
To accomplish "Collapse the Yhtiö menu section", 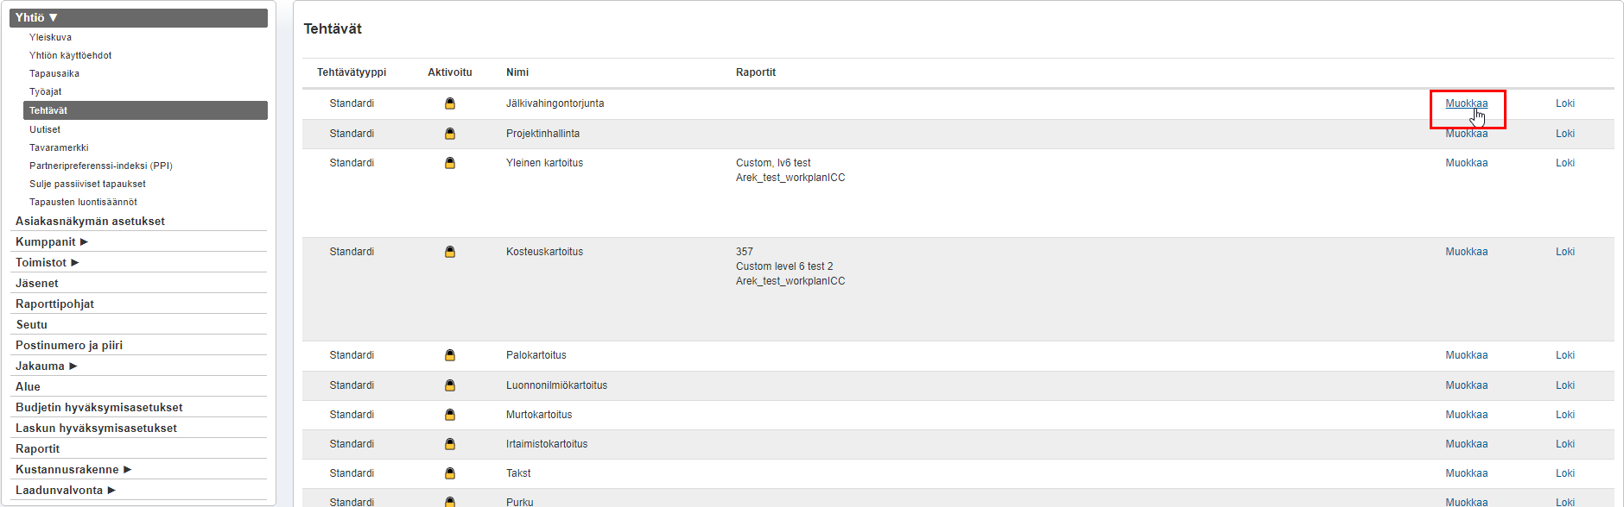I will click(x=36, y=17).
